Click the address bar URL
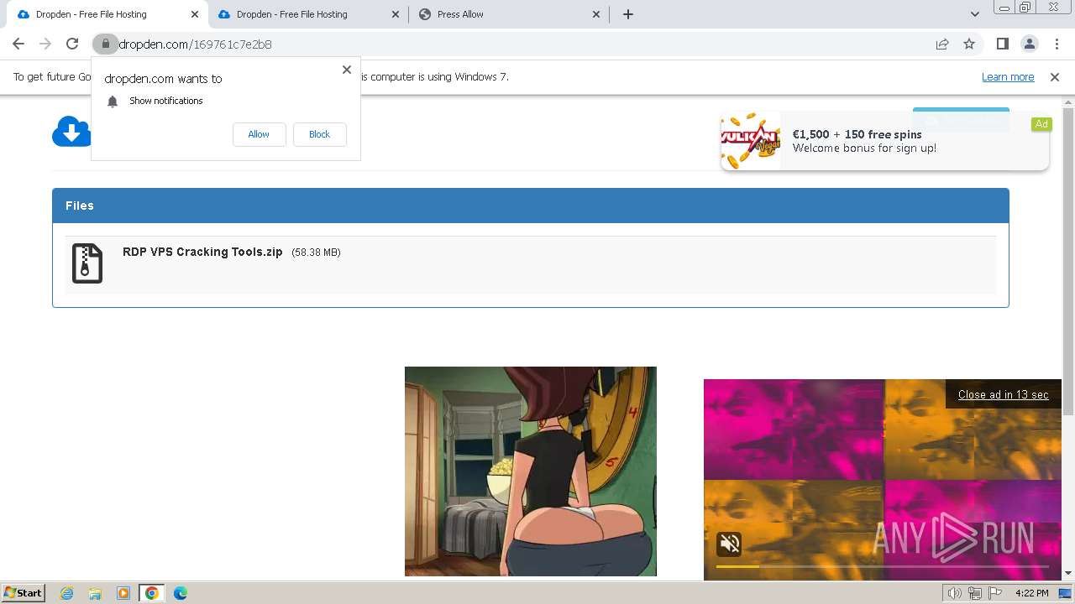Screen dimensions: 1075x604 pyautogui.click(x=195, y=44)
